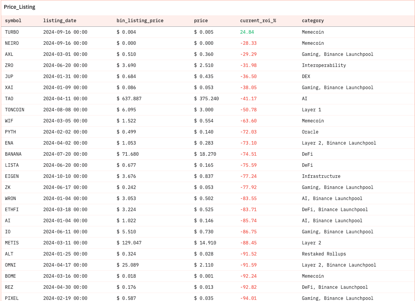Click the category column header

(313, 21)
